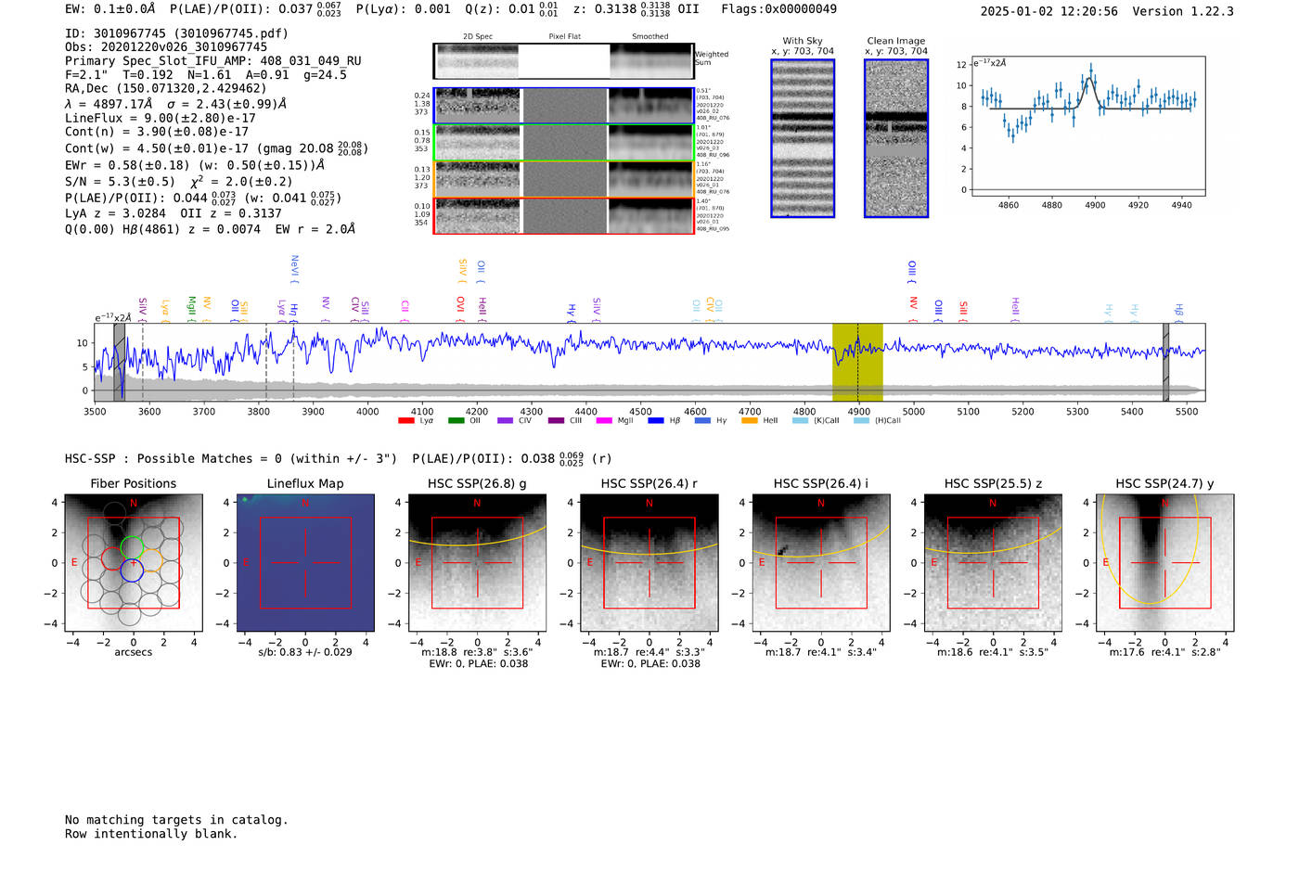Screen dimensions: 1299x884
Task: Click the Clean Image 2D cutout
Action: click(x=896, y=138)
